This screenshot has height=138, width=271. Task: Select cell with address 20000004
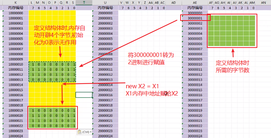[x=105, y=34]
